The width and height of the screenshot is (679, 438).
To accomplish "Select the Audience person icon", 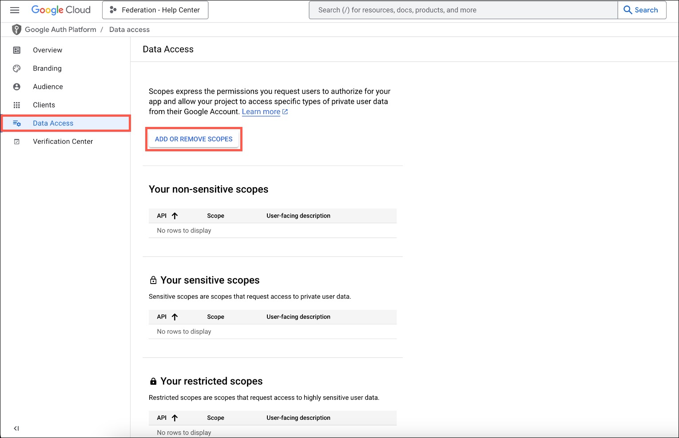I will 16,87.
